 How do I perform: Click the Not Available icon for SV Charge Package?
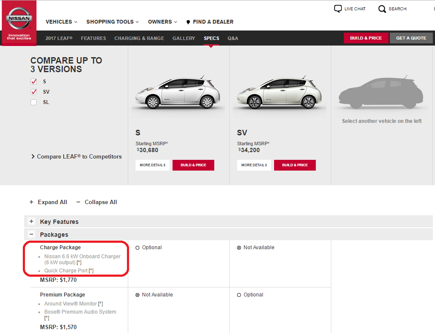(x=238, y=247)
